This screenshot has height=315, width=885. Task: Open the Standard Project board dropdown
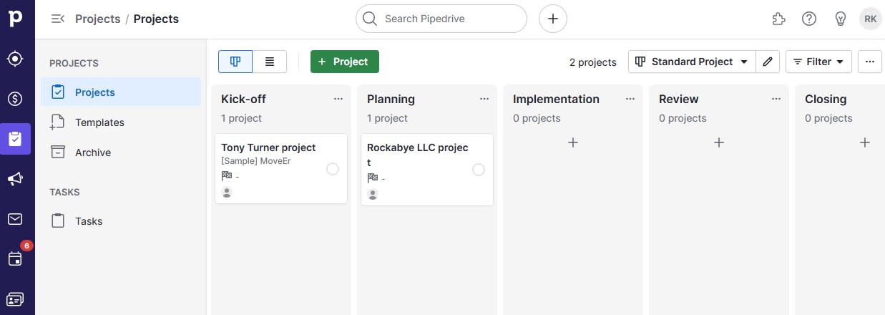tap(691, 62)
